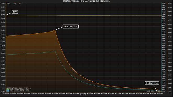Click the 19V annotation box
The height and width of the screenshot is (97, 173).
[15, 12]
